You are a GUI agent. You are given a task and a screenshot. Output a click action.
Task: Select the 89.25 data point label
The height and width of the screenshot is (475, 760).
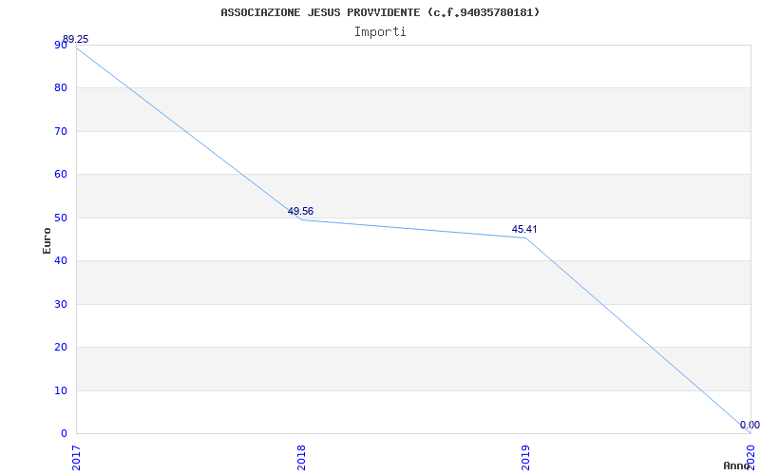76,40
